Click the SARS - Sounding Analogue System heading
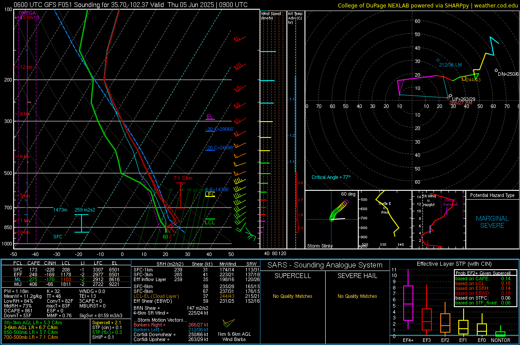This screenshot has height=345, width=520. click(x=325, y=265)
